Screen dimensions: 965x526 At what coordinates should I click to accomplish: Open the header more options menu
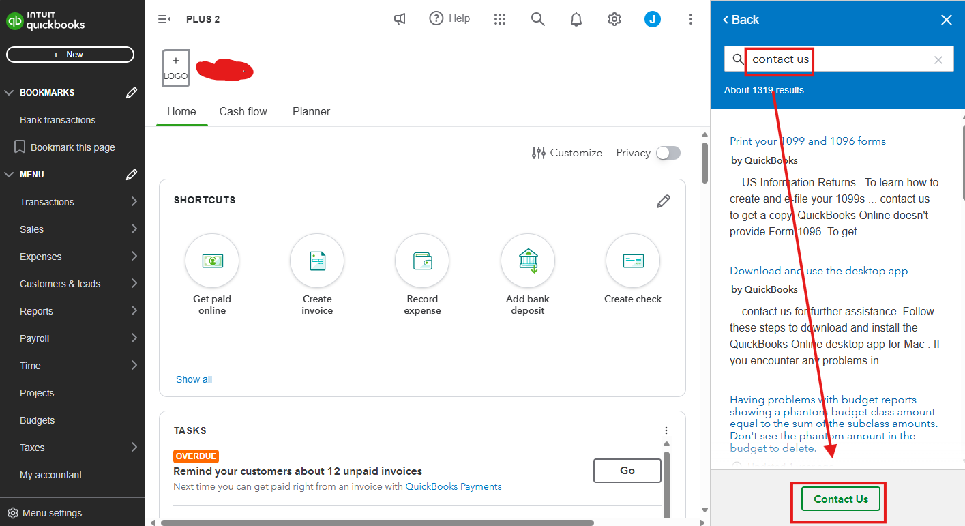pyautogui.click(x=691, y=19)
